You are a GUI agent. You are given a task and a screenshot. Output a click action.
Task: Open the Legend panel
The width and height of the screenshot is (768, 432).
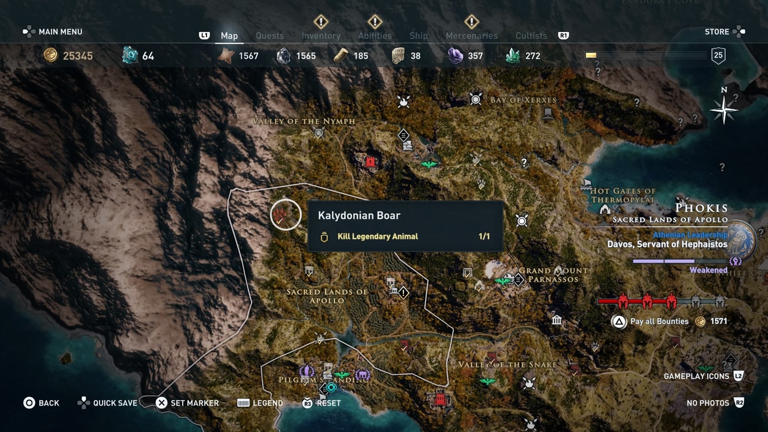click(x=260, y=403)
